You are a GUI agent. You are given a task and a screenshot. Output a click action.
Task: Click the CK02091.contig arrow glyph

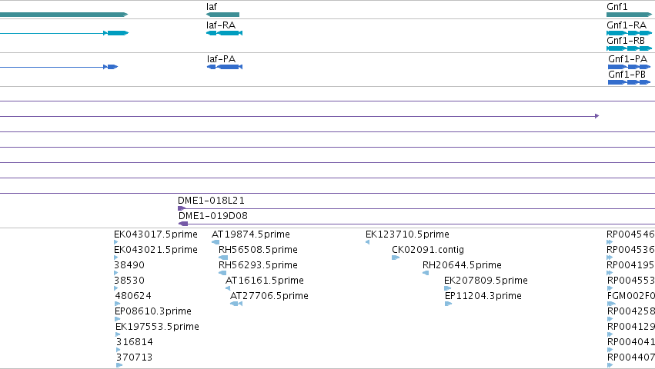[x=396, y=258]
